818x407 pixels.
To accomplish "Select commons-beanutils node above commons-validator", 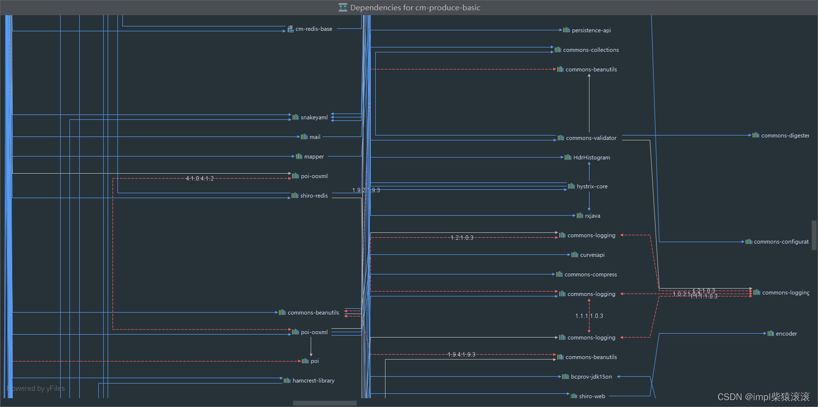I will click(587, 69).
